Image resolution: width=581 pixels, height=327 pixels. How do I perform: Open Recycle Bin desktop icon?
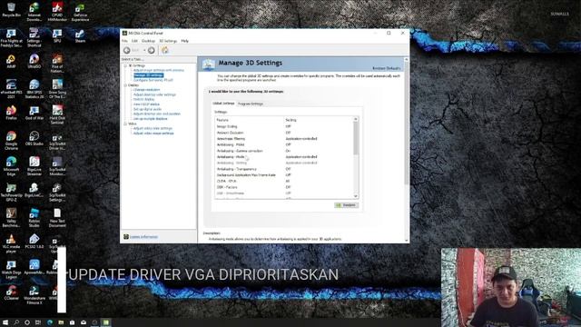pyautogui.click(x=11, y=10)
